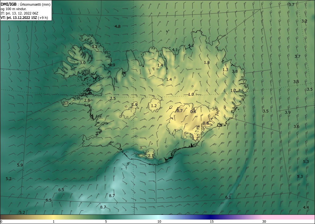Click the 4.1 value on north coast
This screenshot has height=224, width=315.
(x=175, y=50)
